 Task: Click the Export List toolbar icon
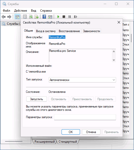pos(37,17)
